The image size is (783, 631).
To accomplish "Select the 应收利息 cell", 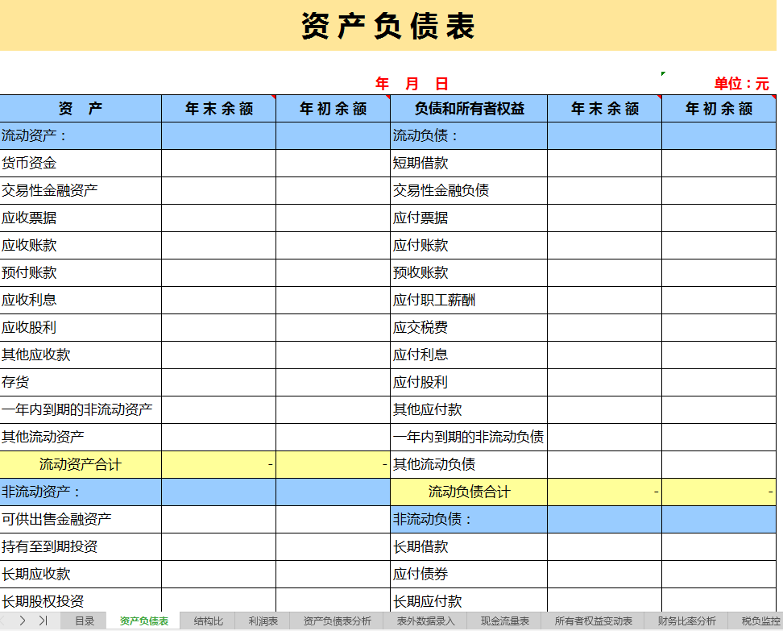I will 81,301.
